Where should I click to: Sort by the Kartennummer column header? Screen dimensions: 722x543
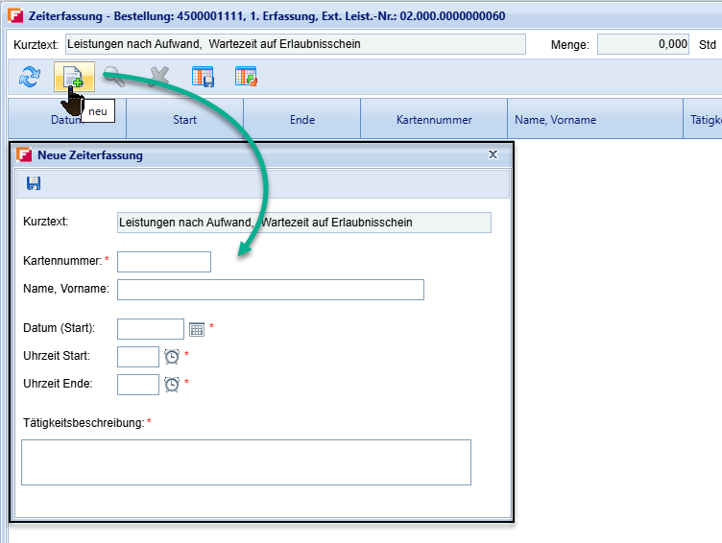tap(433, 120)
